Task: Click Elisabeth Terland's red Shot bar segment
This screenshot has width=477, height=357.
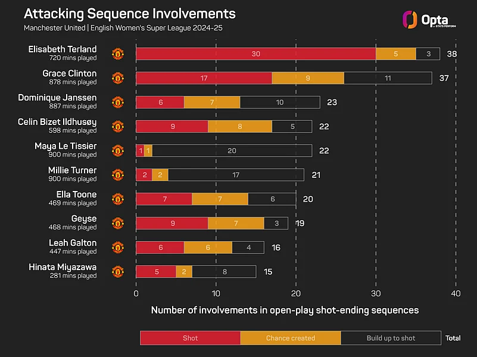Action: coord(255,54)
